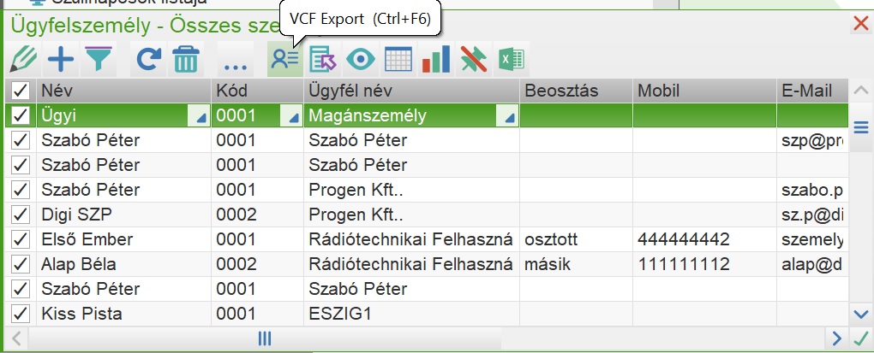Image resolution: width=874 pixels, height=353 pixels.
Task: Click the horizontal scrollbar thumb
Action: tap(265, 338)
